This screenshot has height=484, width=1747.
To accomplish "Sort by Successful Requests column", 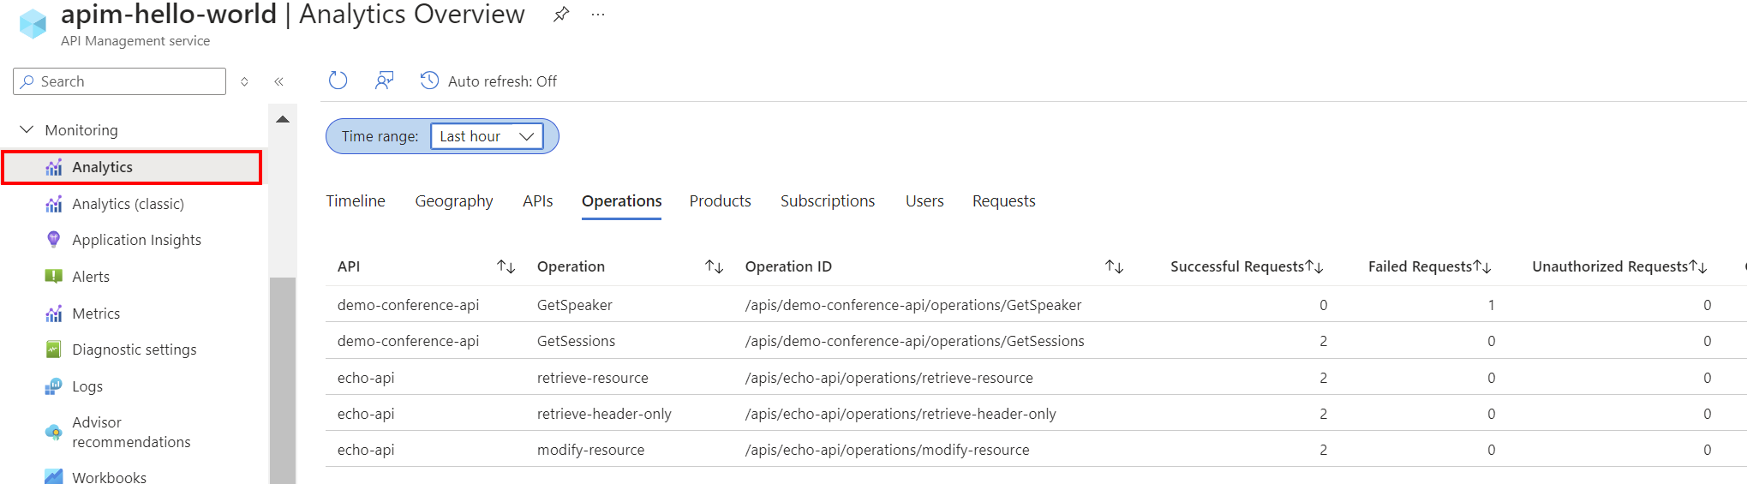I will point(1314,266).
